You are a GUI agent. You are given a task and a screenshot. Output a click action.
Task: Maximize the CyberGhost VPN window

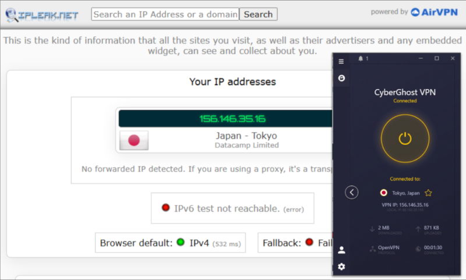[x=436, y=58]
